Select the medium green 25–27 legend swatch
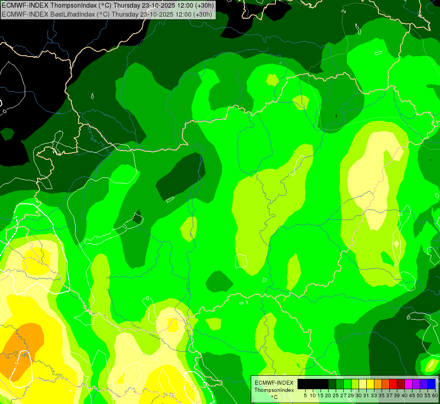 pos(340,384)
